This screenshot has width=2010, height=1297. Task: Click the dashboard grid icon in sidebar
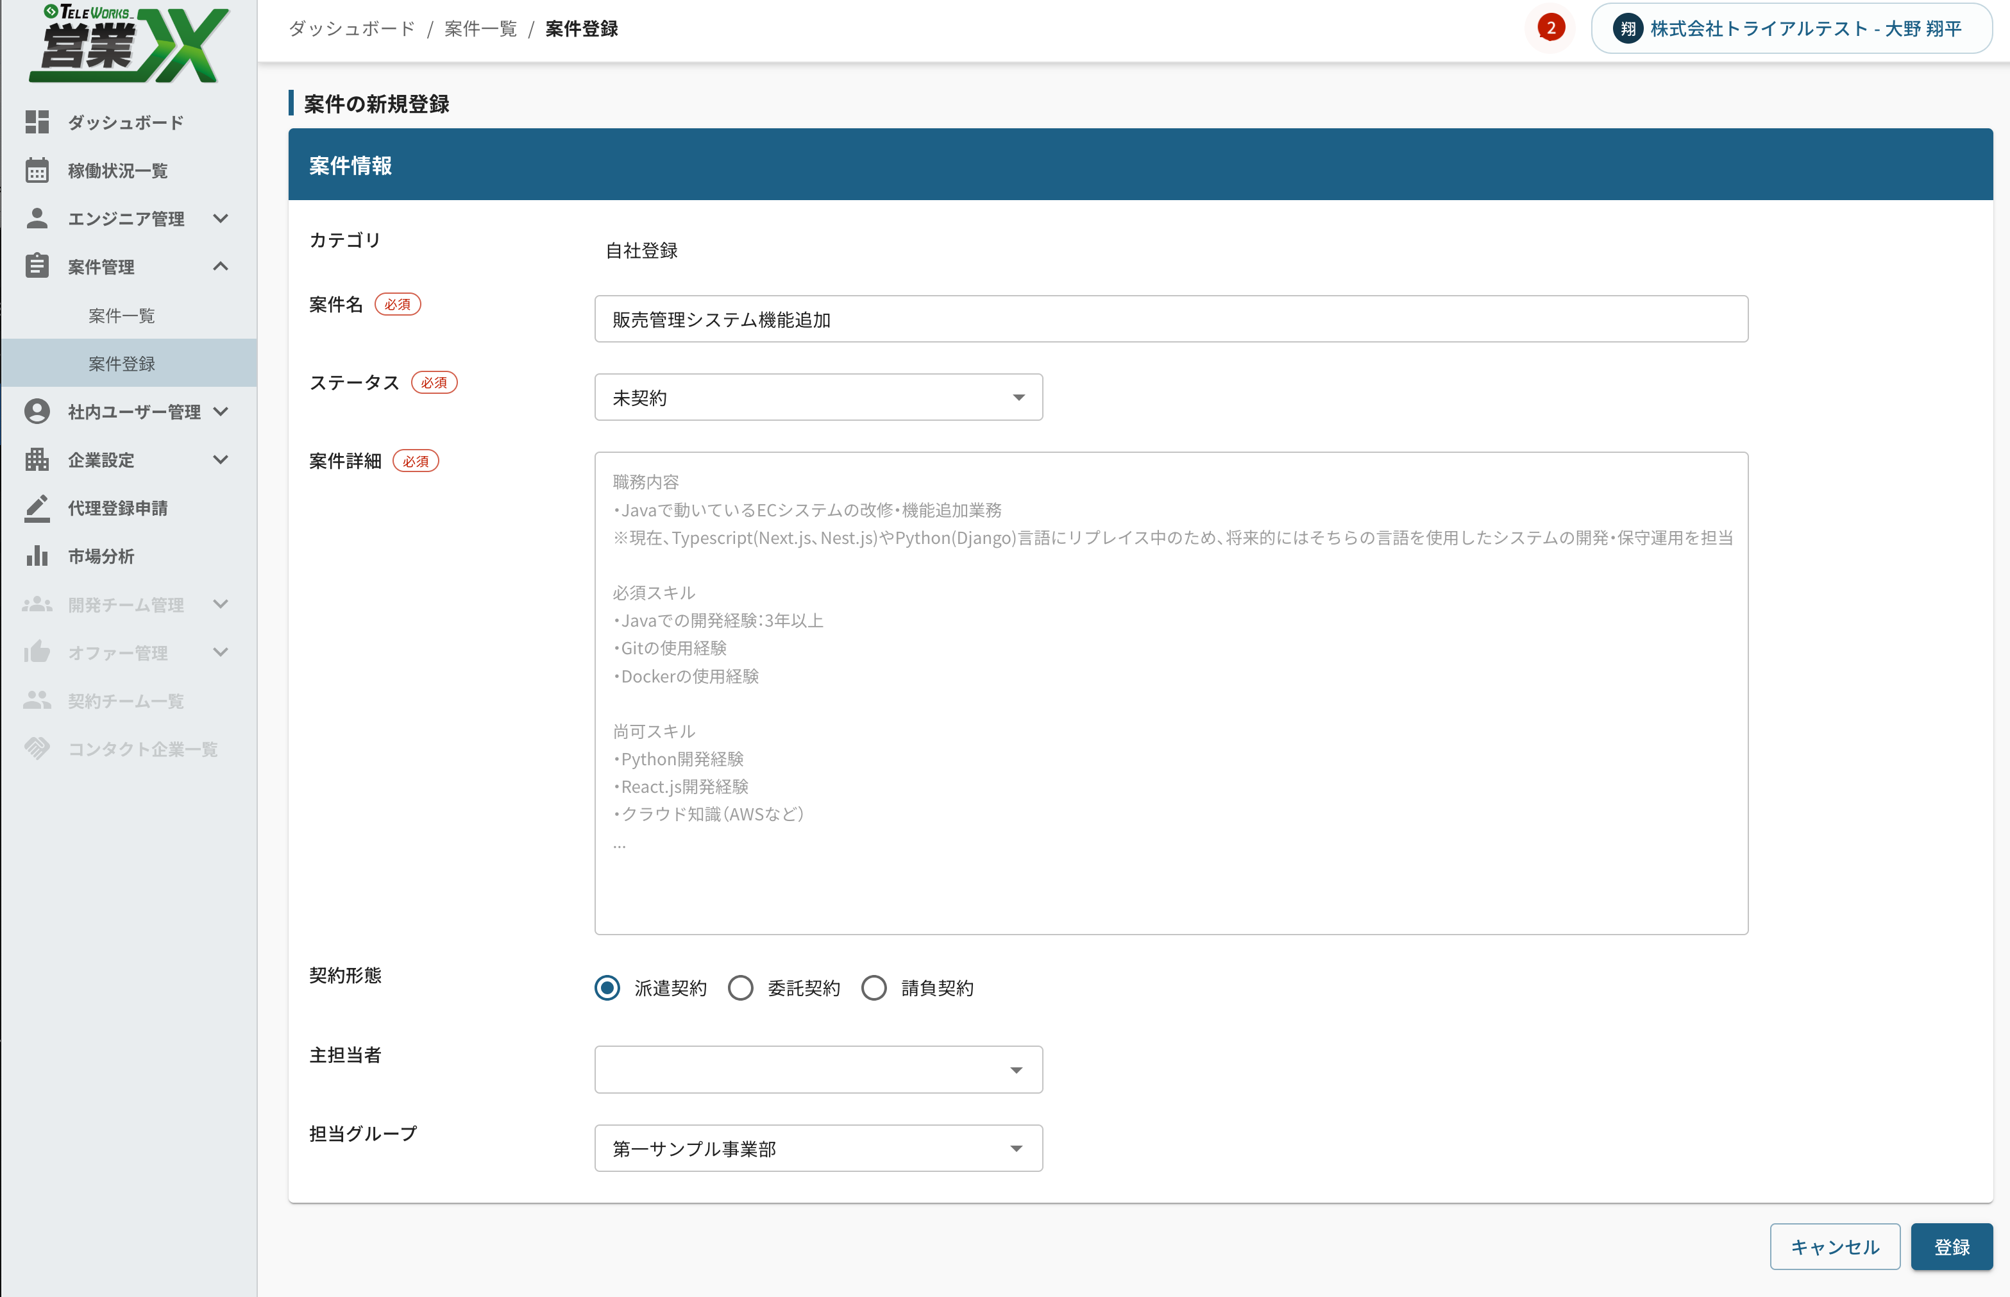tap(37, 122)
